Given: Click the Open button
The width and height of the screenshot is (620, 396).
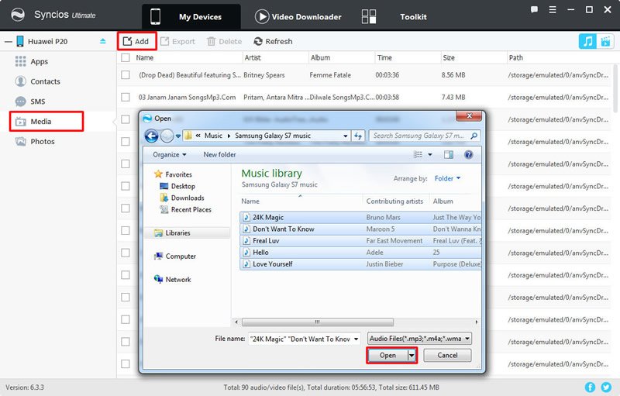Looking at the screenshot, I should pyautogui.click(x=387, y=355).
